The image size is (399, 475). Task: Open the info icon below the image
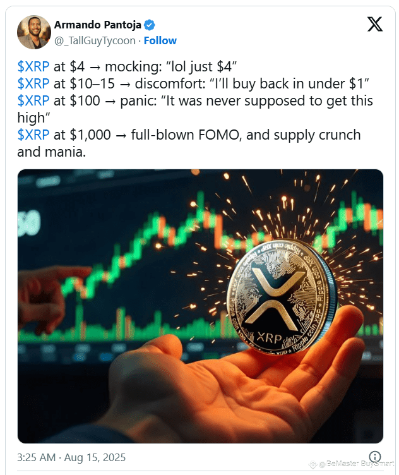pyautogui.click(x=375, y=456)
